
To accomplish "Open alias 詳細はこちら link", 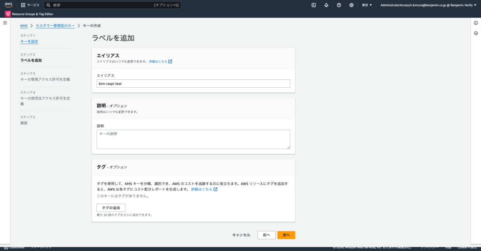I will pos(158,61).
